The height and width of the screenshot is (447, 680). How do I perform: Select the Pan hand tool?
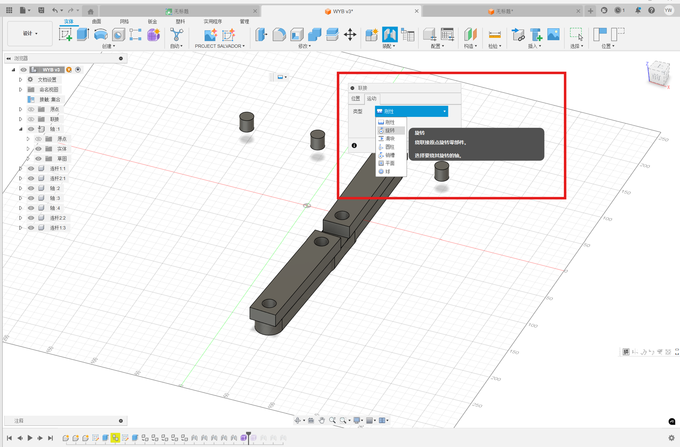[x=322, y=420]
